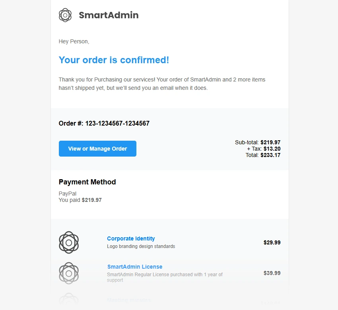Click the $39.99 SmartAdmin License price
338x310 pixels.
272,273
